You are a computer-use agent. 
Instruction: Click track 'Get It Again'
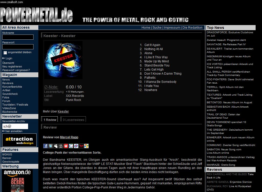pos(152,45)
